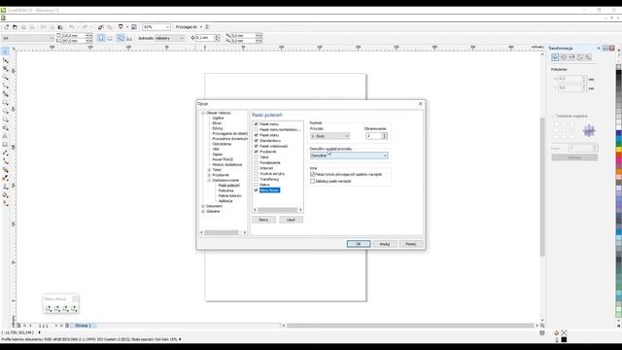Click the Usuń button under the toolbar list
The width and height of the screenshot is (622, 350).
point(291,220)
